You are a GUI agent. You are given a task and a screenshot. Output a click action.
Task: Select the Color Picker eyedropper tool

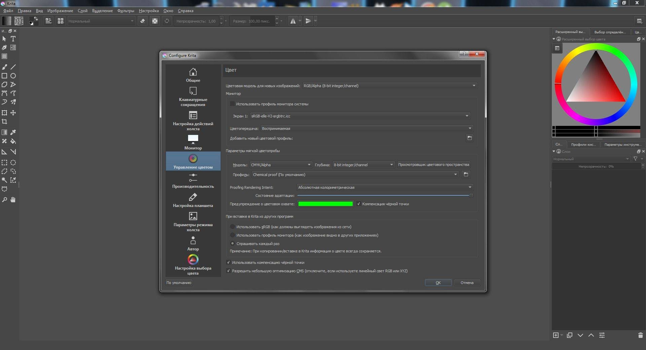(x=13, y=132)
